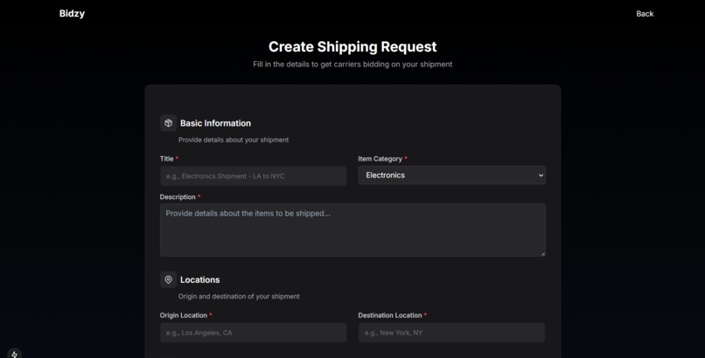Focus the Origin Location input
The image size is (705, 358).
(x=253, y=333)
